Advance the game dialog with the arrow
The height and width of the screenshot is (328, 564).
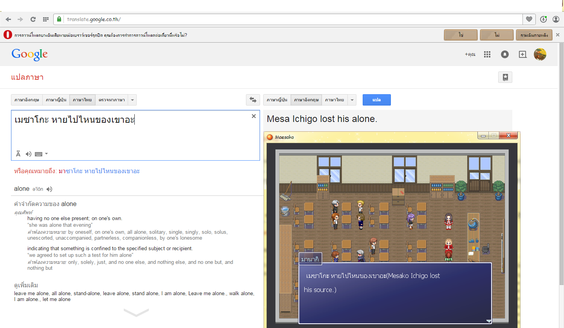(488, 321)
